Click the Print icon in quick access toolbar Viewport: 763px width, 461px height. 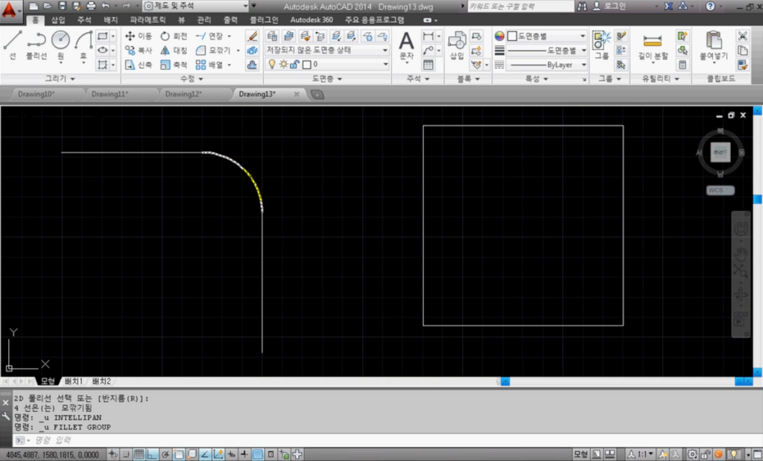(91, 6)
